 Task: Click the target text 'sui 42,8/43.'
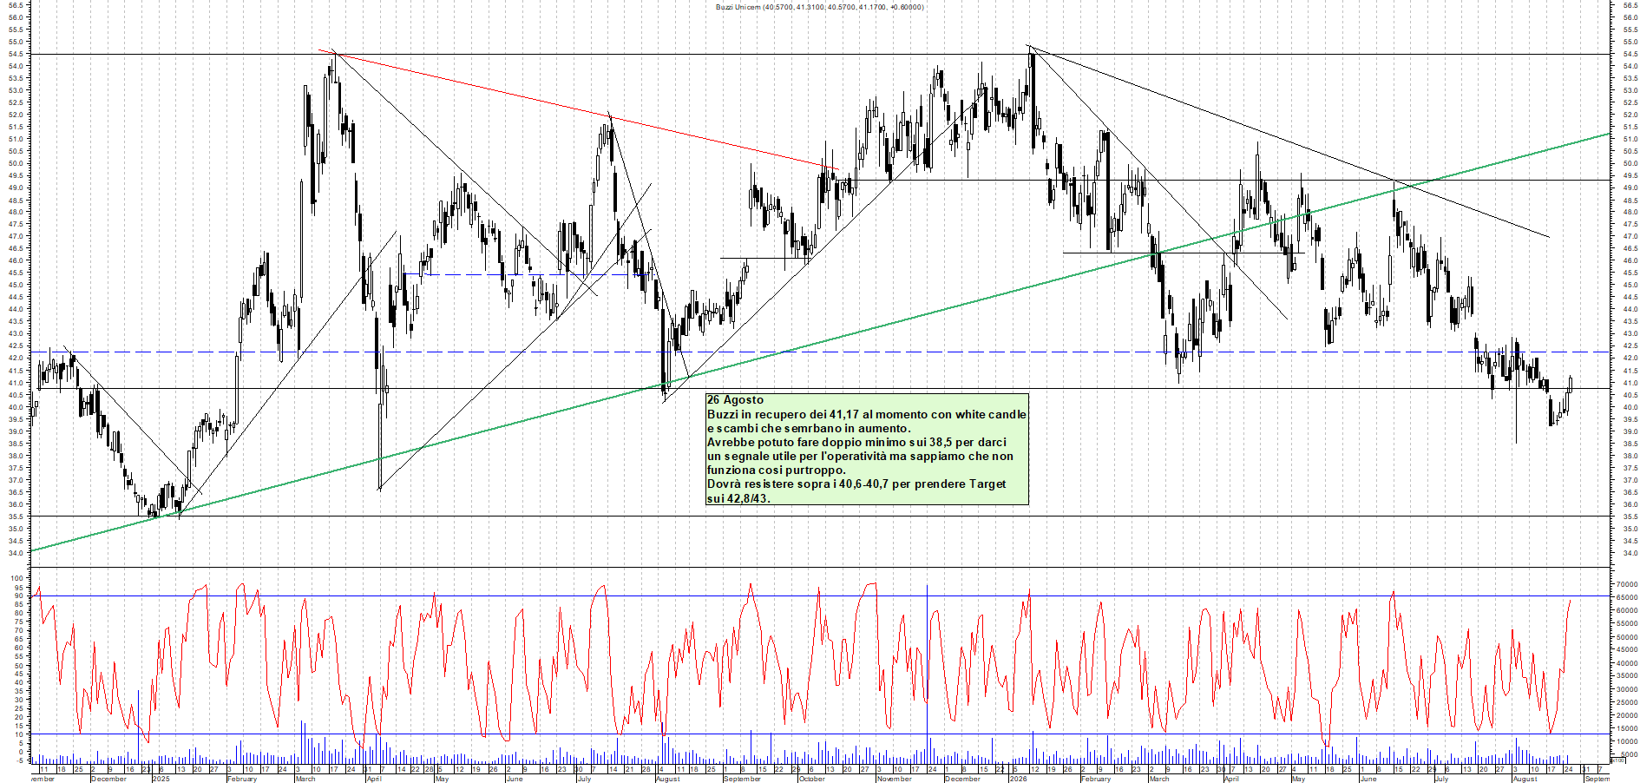738,498
